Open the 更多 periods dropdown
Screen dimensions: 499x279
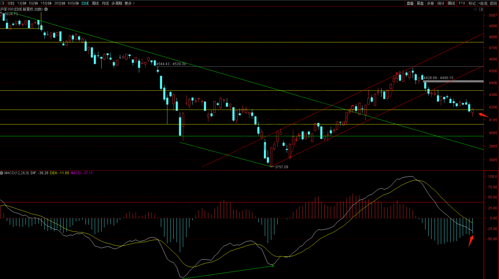pos(129,3)
